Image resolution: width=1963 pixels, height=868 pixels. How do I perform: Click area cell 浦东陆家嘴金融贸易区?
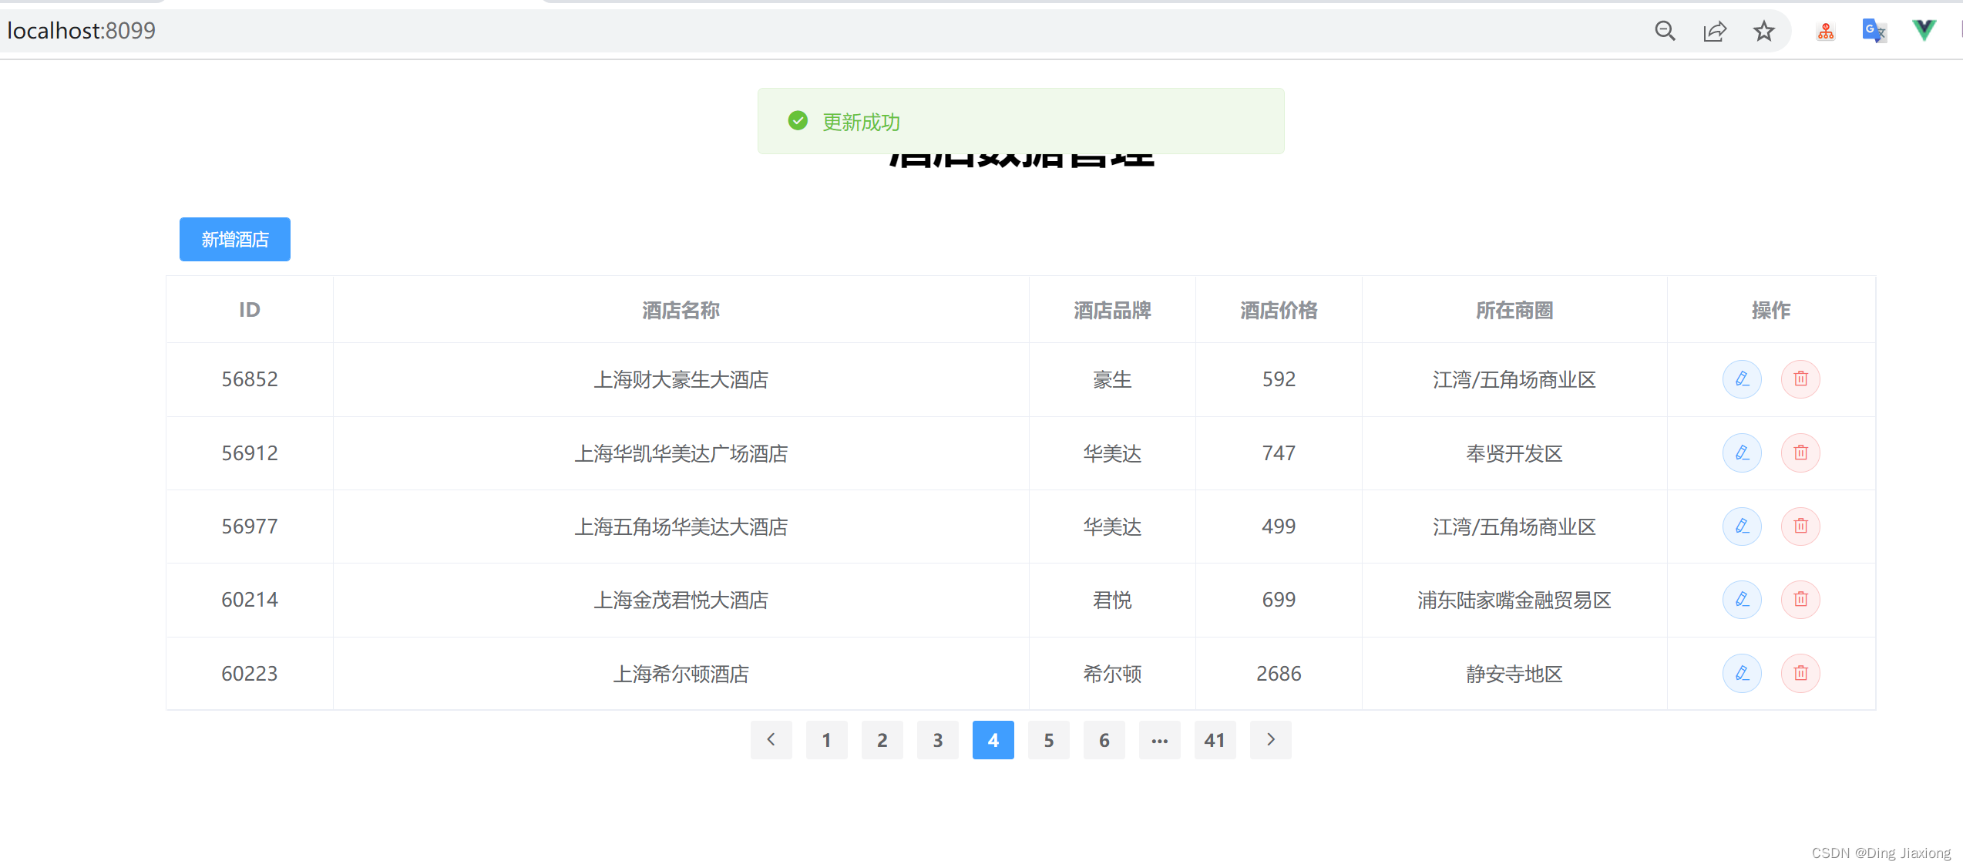pyautogui.click(x=1514, y=600)
